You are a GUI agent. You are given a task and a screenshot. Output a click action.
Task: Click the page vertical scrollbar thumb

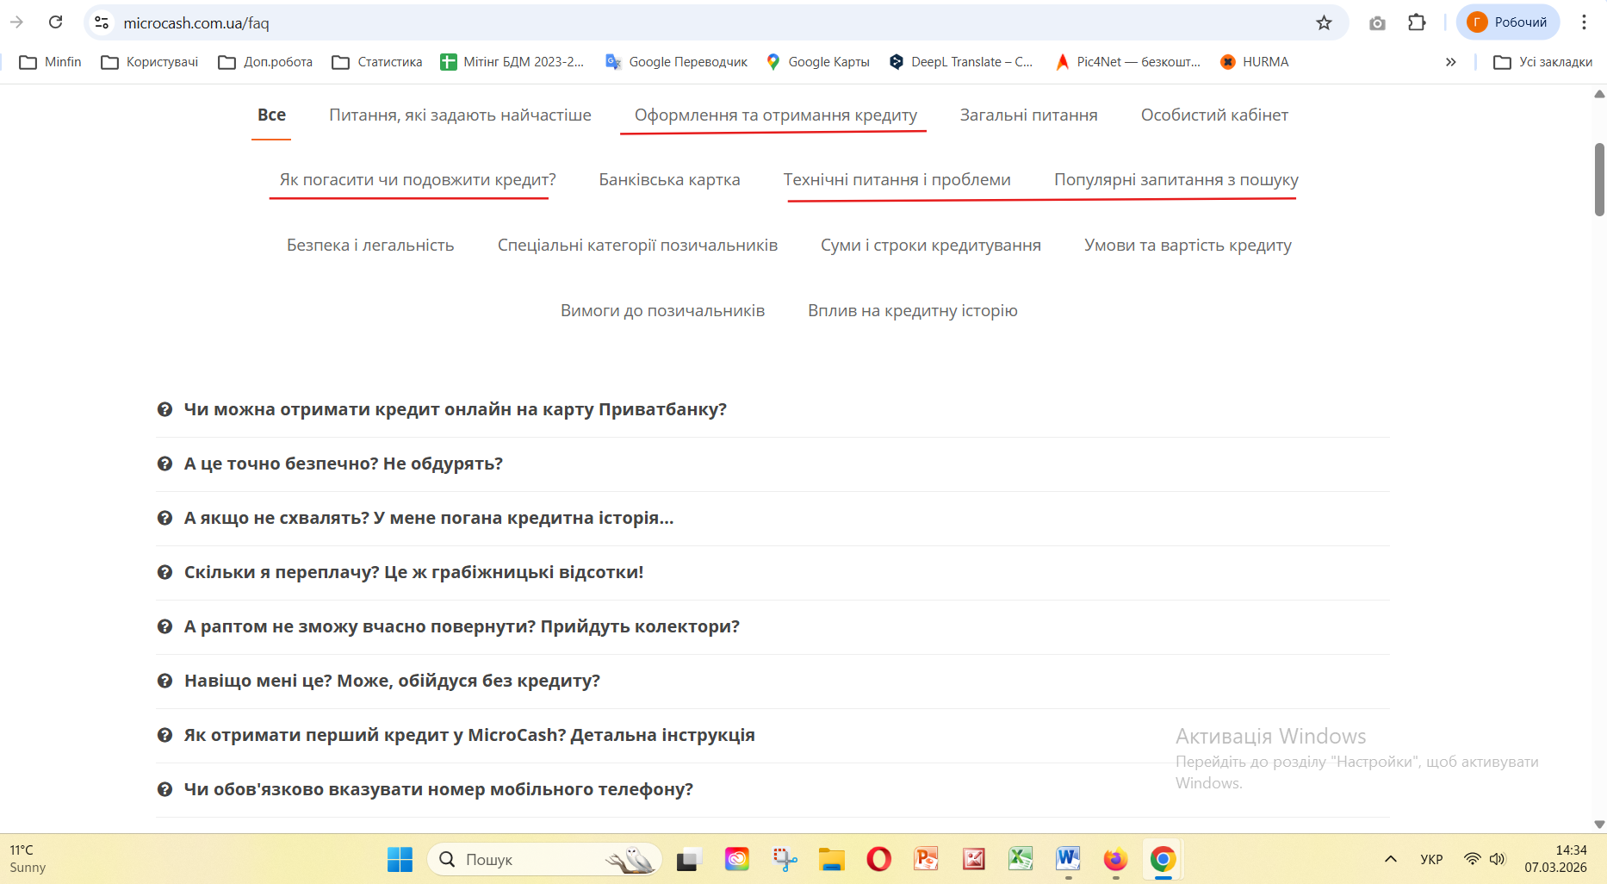click(1599, 179)
